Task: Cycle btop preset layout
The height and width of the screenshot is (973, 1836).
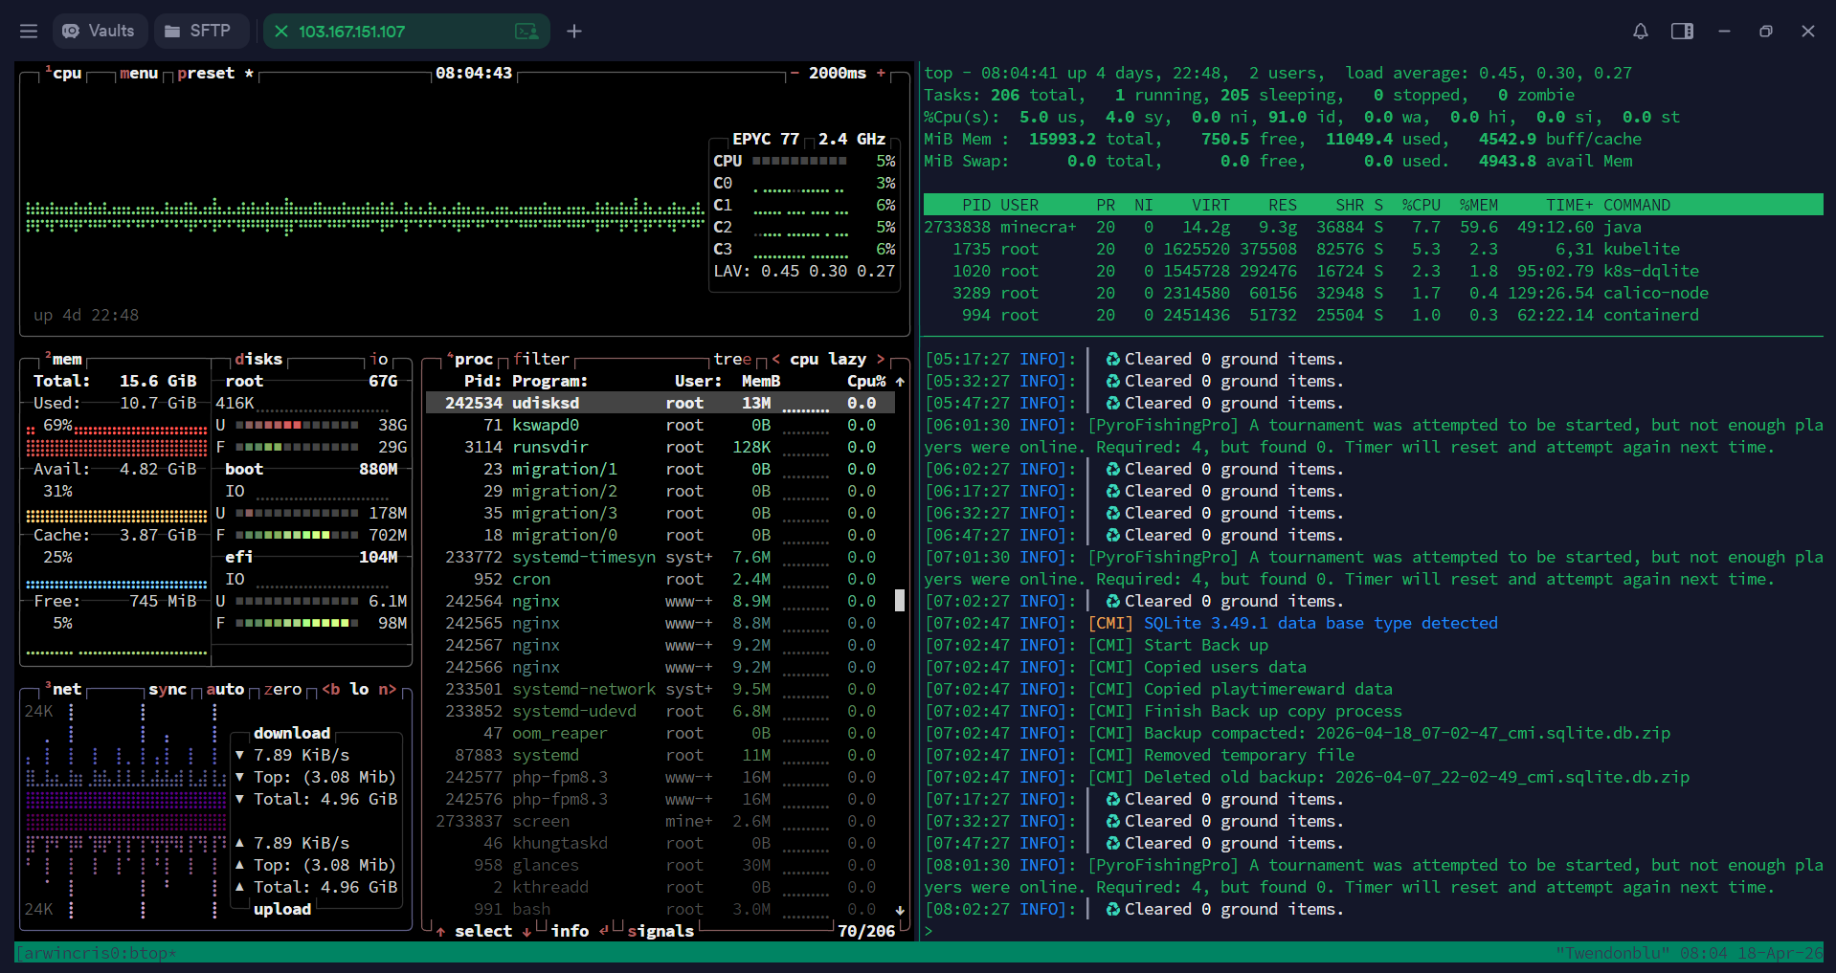Action: [206, 74]
